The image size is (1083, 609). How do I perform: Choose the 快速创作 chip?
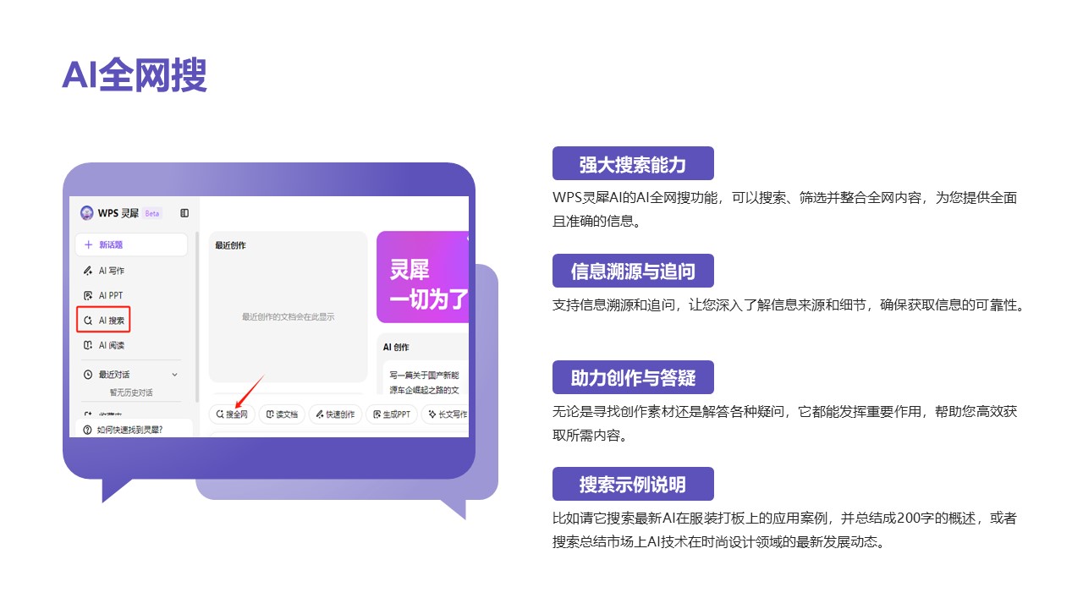coord(335,414)
